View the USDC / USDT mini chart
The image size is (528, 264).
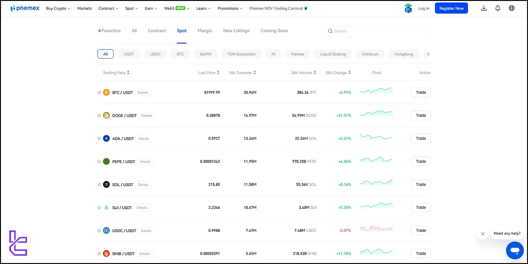(x=376, y=228)
